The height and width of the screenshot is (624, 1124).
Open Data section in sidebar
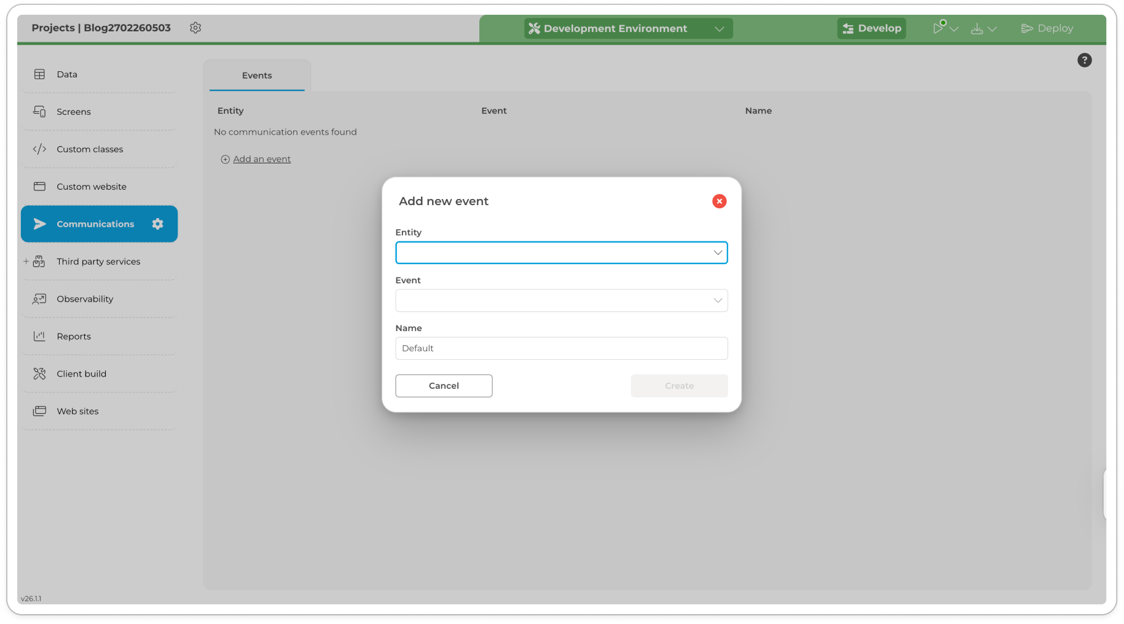(x=67, y=74)
